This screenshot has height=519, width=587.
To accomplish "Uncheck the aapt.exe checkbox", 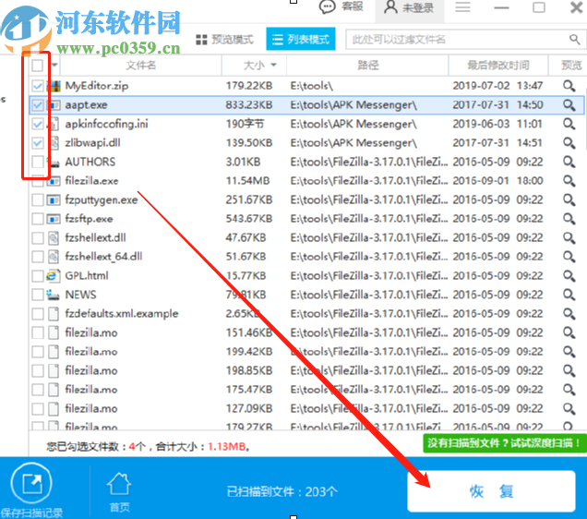I will pos(38,105).
